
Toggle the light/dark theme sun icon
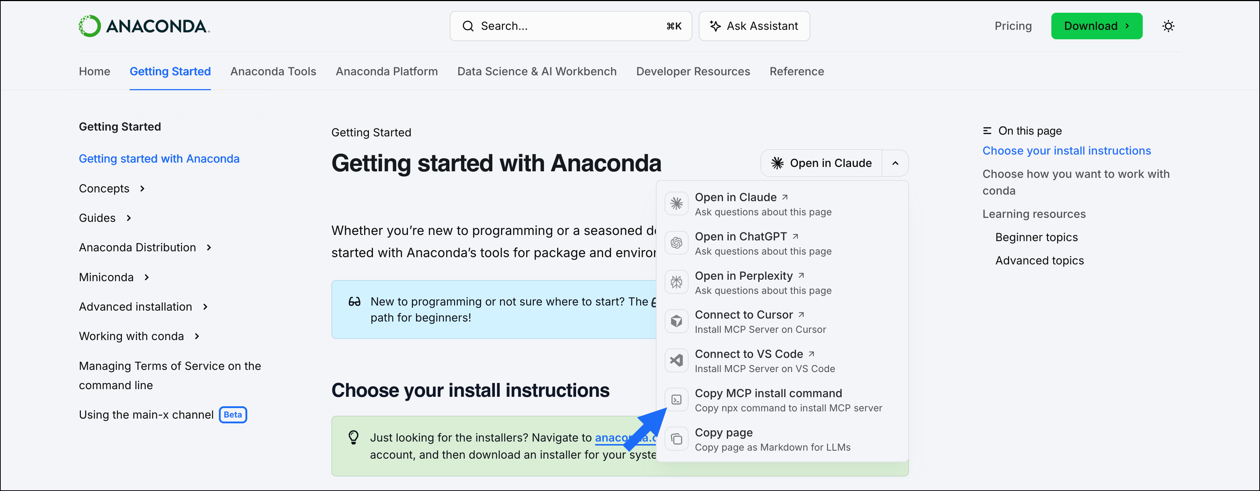[1168, 26]
